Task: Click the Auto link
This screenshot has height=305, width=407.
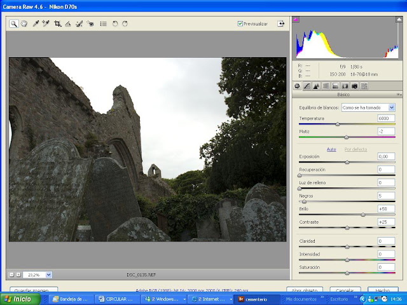Action: click(x=331, y=149)
